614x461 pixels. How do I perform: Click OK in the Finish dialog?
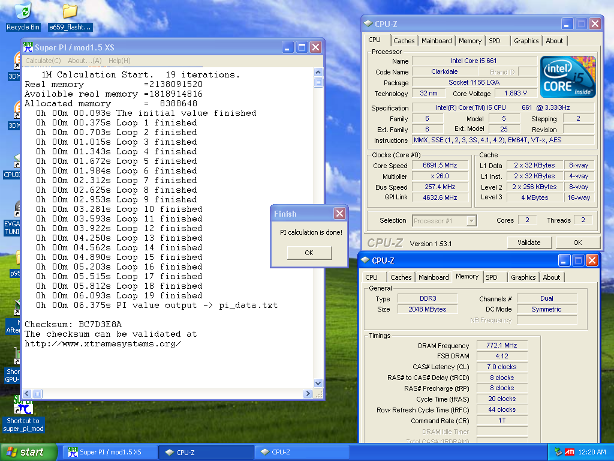pyautogui.click(x=309, y=253)
